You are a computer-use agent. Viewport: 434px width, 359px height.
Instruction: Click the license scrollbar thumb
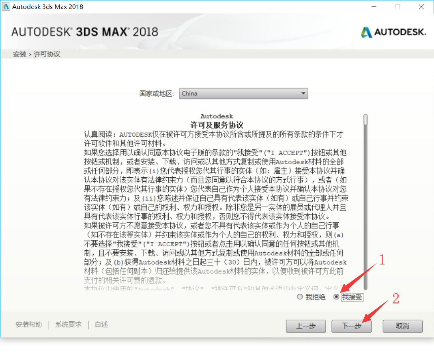click(x=365, y=120)
